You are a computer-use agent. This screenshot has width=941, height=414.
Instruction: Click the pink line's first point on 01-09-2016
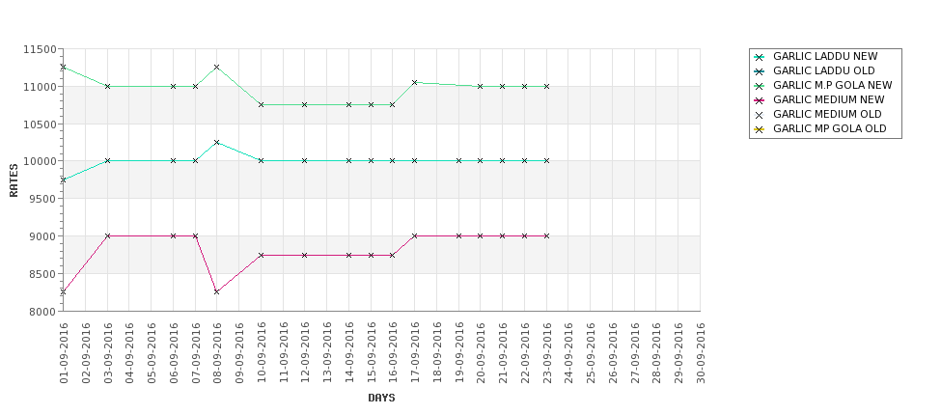(x=63, y=292)
